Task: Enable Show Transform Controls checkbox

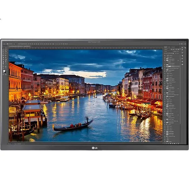Action: click(x=18, y=44)
